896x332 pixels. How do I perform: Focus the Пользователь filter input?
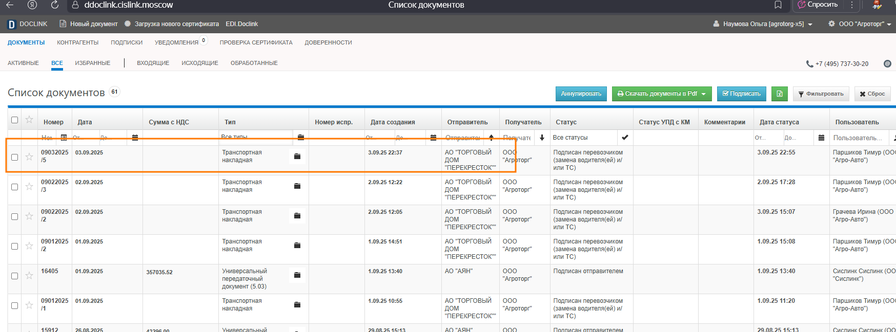(859, 138)
